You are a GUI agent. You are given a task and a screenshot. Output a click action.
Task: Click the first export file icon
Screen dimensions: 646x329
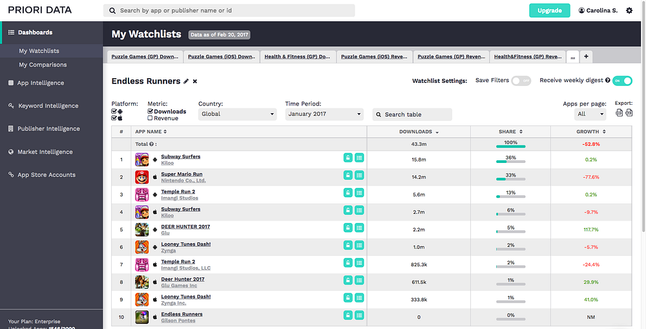click(620, 112)
